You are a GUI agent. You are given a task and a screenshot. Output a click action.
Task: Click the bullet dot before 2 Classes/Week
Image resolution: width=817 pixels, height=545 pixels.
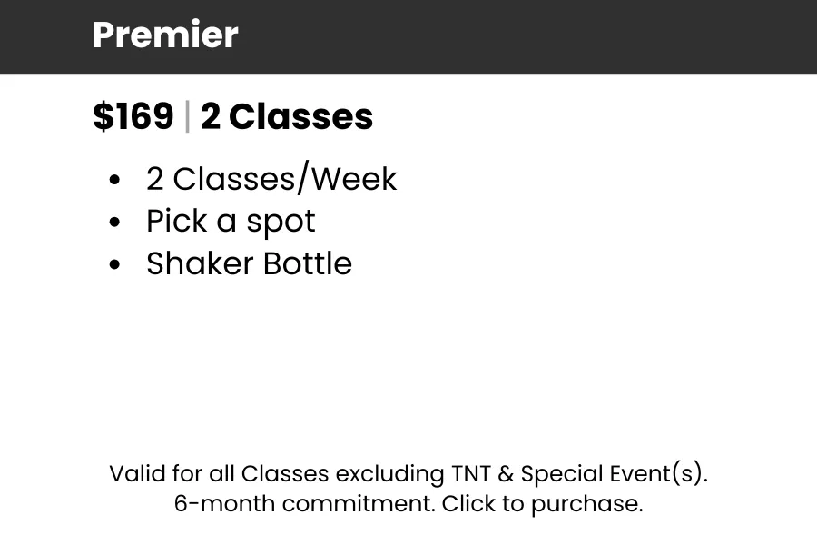pyautogui.click(x=114, y=181)
